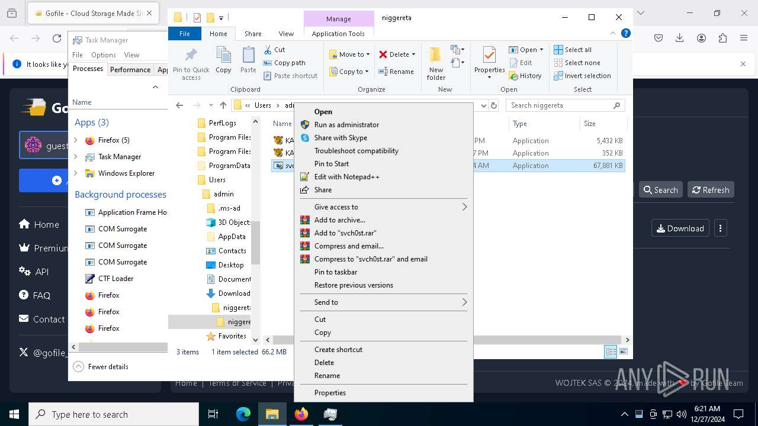This screenshot has width=758, height=426.
Task: Click the Copy path ribbon button
Action: coord(284,63)
